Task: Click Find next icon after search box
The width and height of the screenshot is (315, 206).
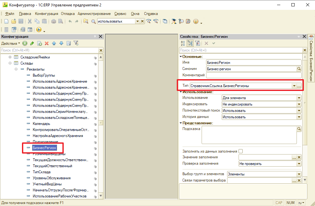Action: tap(149, 21)
